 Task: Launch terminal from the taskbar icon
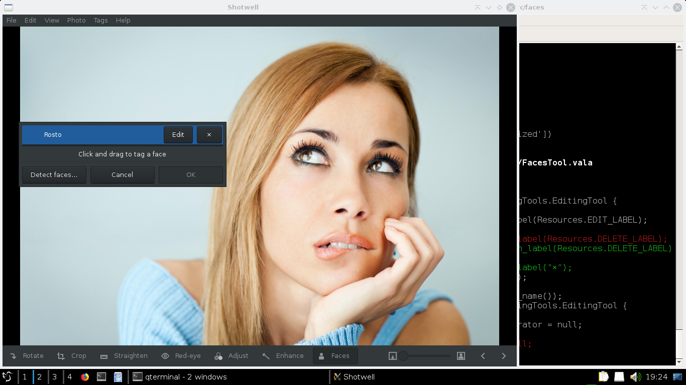click(101, 377)
